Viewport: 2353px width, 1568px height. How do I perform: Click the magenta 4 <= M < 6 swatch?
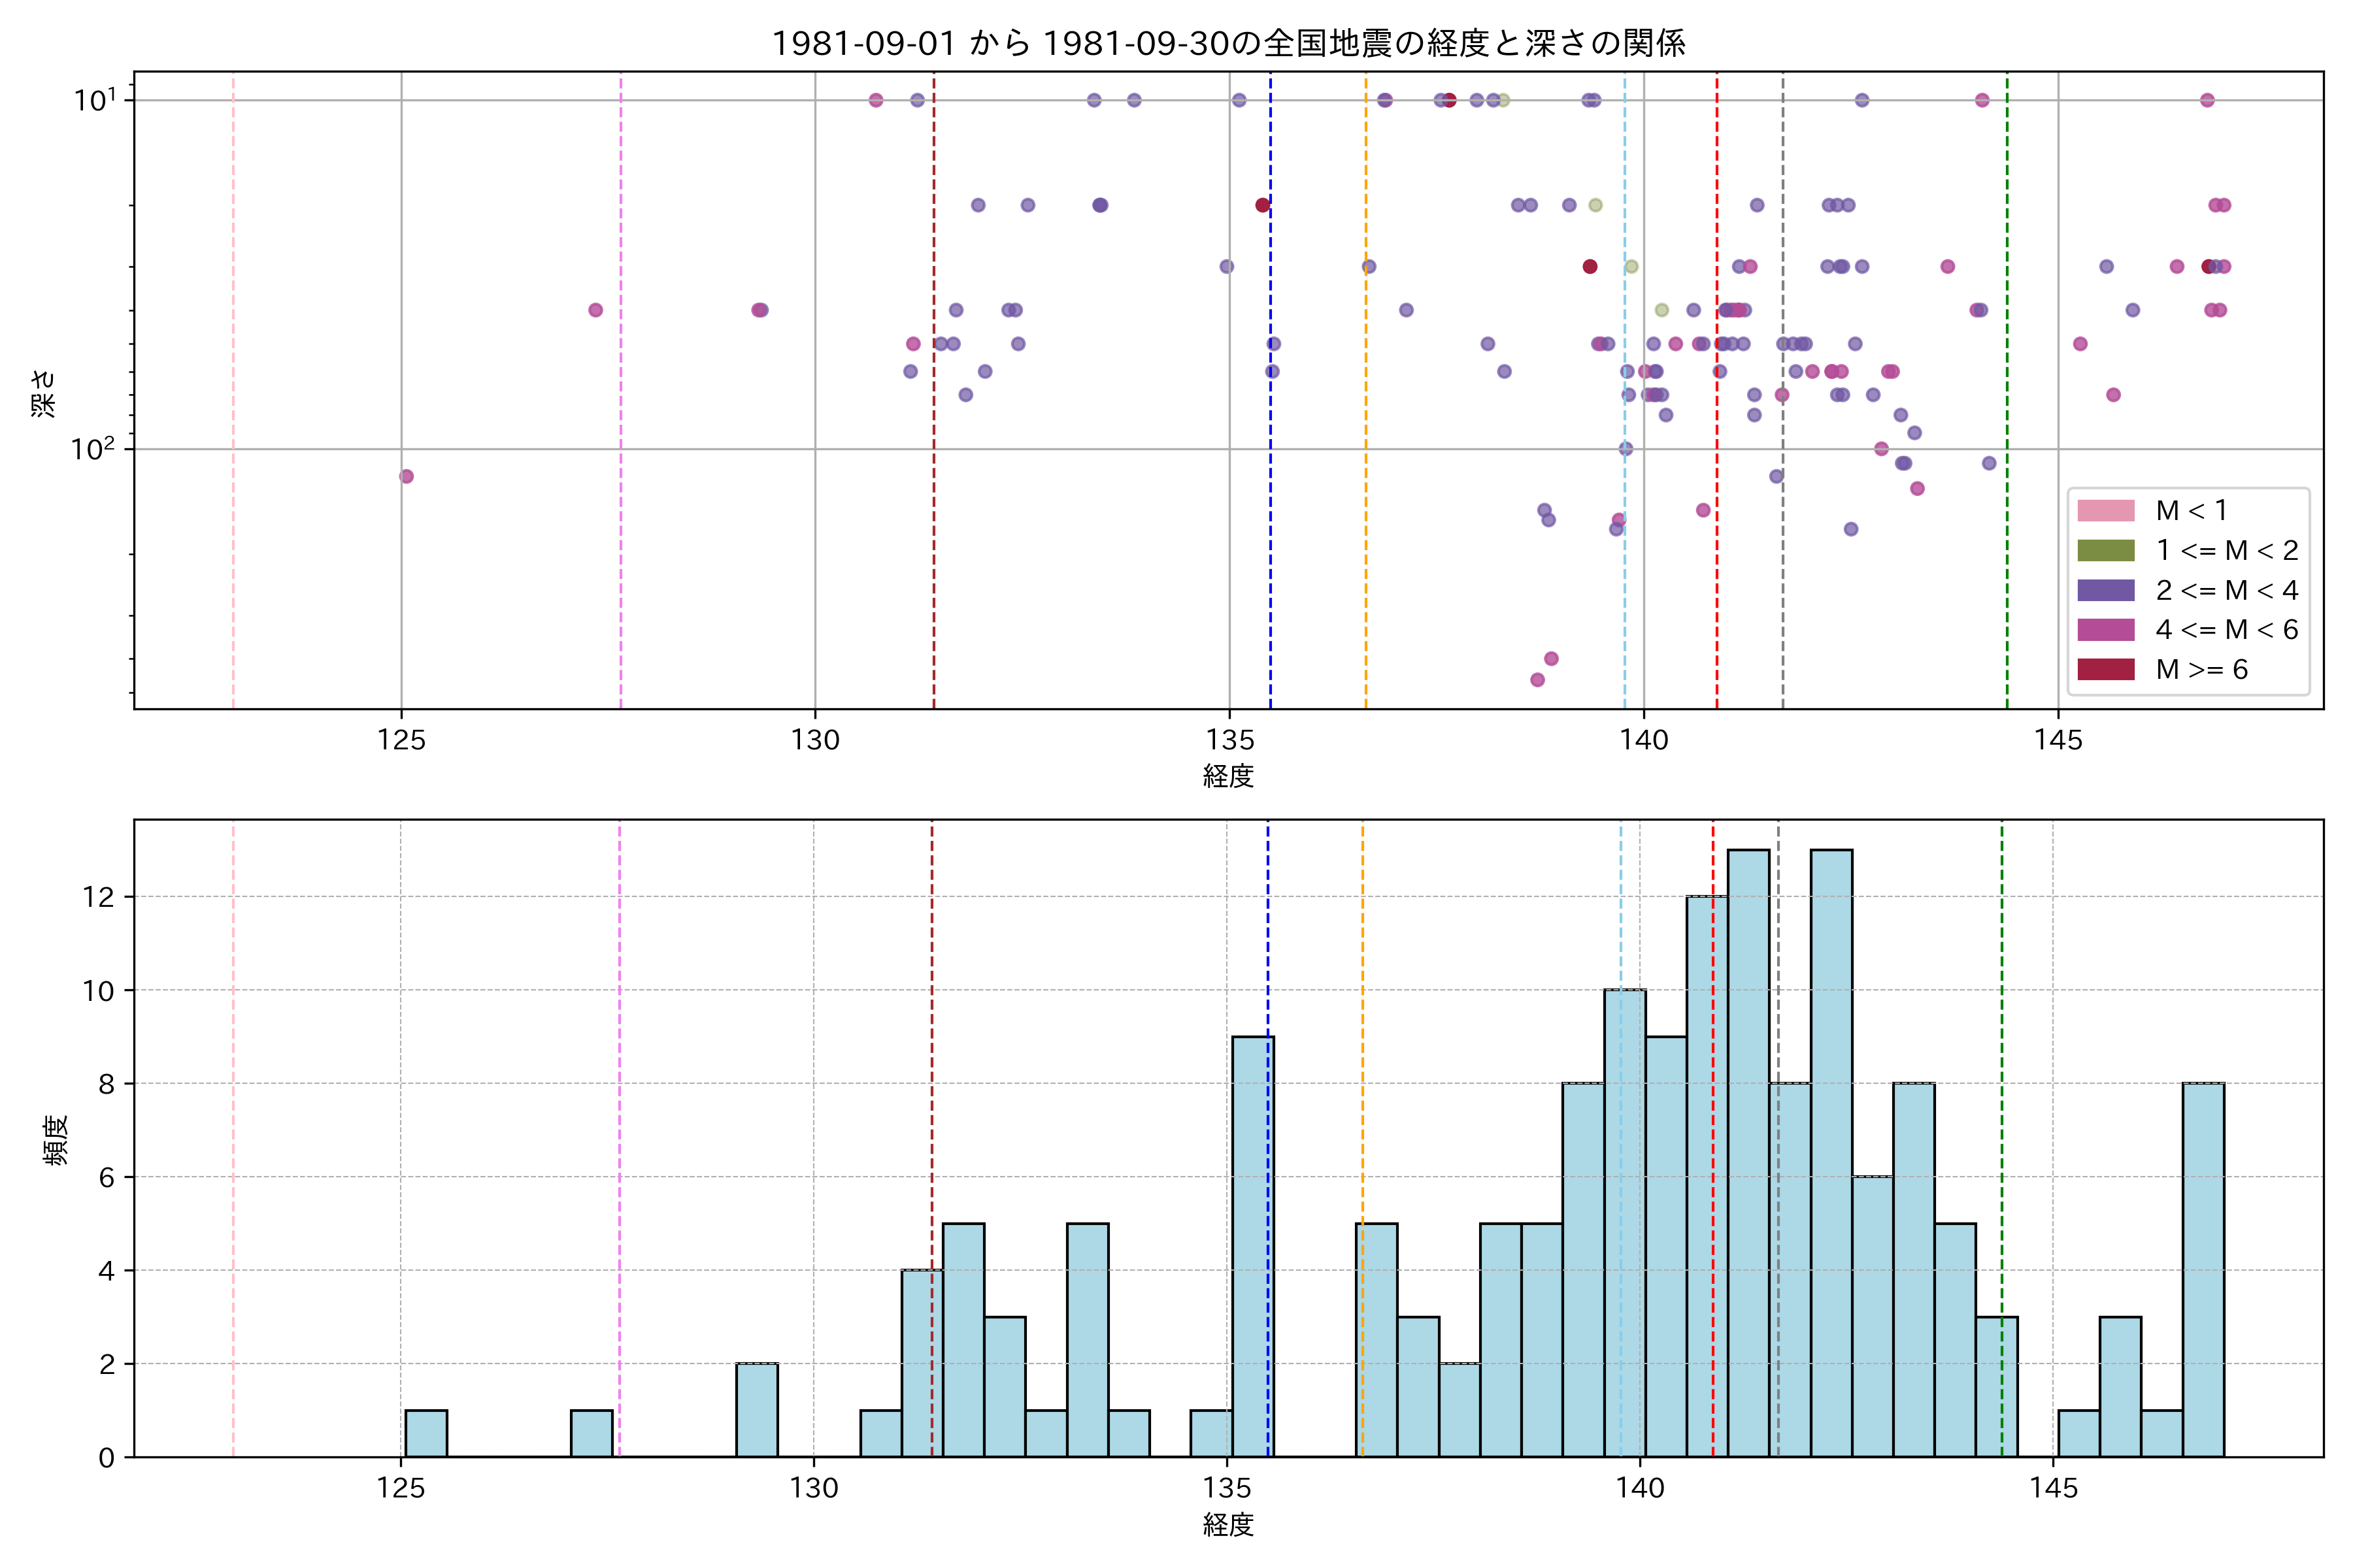coord(2105,630)
